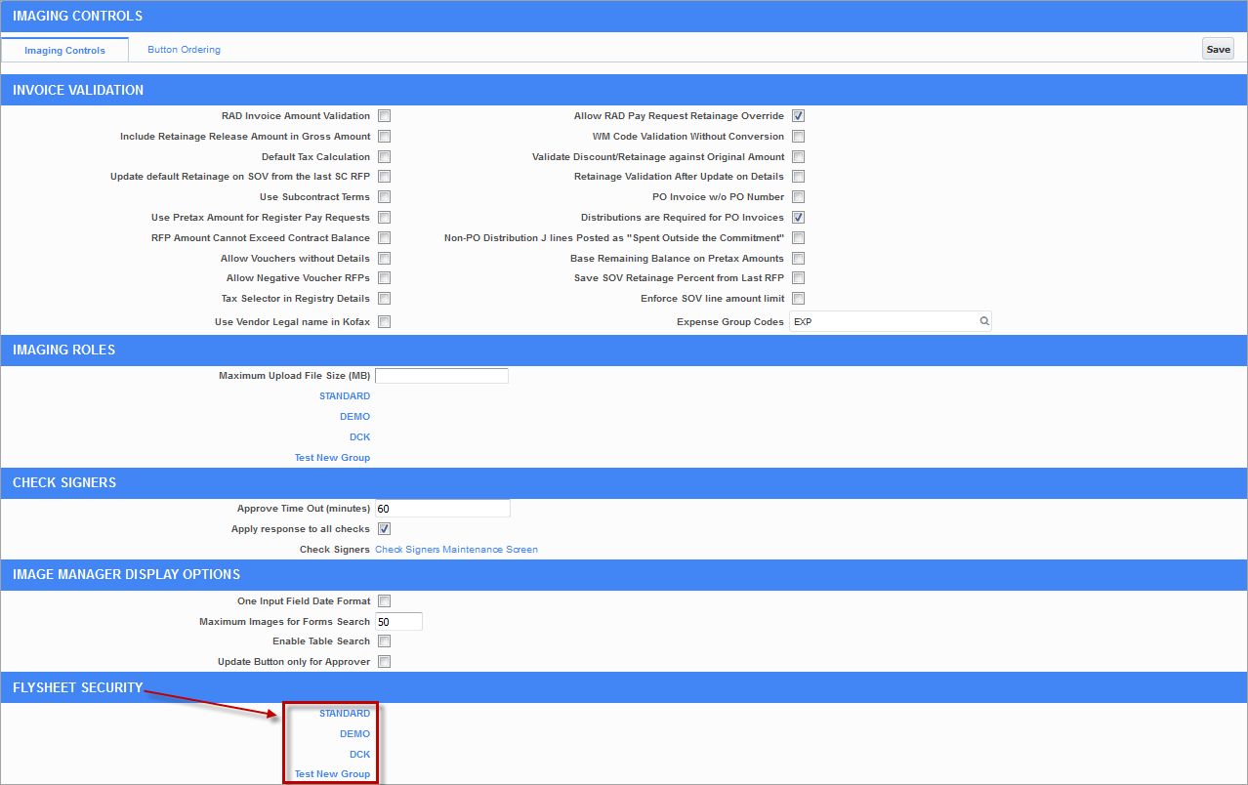Enable RAD Invoice Amount Validation checkbox
This screenshot has height=785, width=1248.
(385, 116)
